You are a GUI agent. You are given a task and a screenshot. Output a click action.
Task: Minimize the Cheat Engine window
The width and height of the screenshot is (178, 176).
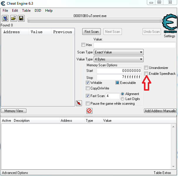click(151, 2)
